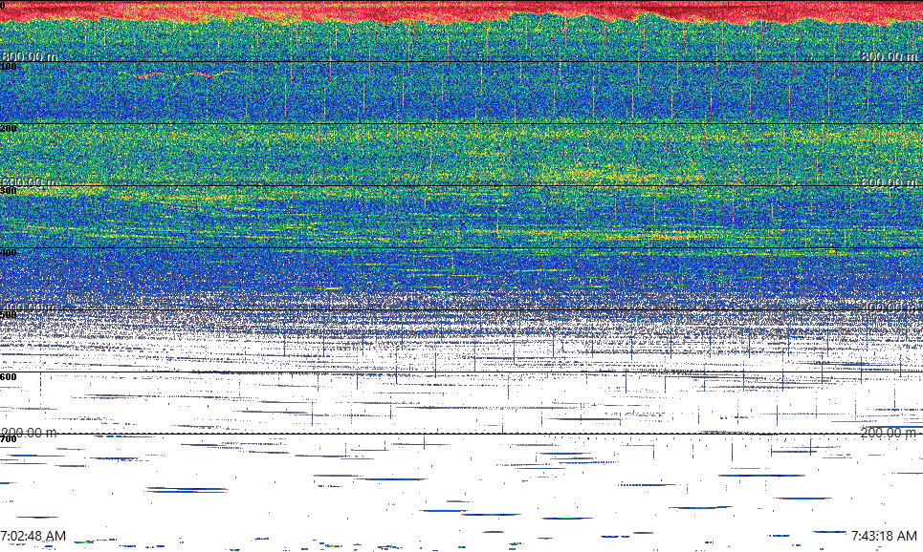Click the 800.00 m label above the 100 mark

point(30,56)
